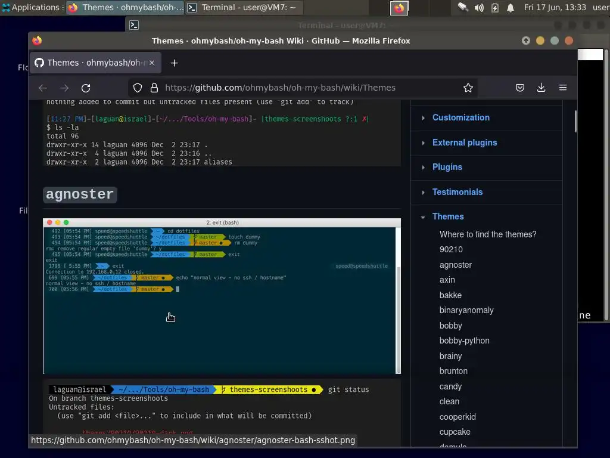The height and width of the screenshot is (458, 610).
Task: Jump to the 90210 theme entry
Action: [x=451, y=250]
